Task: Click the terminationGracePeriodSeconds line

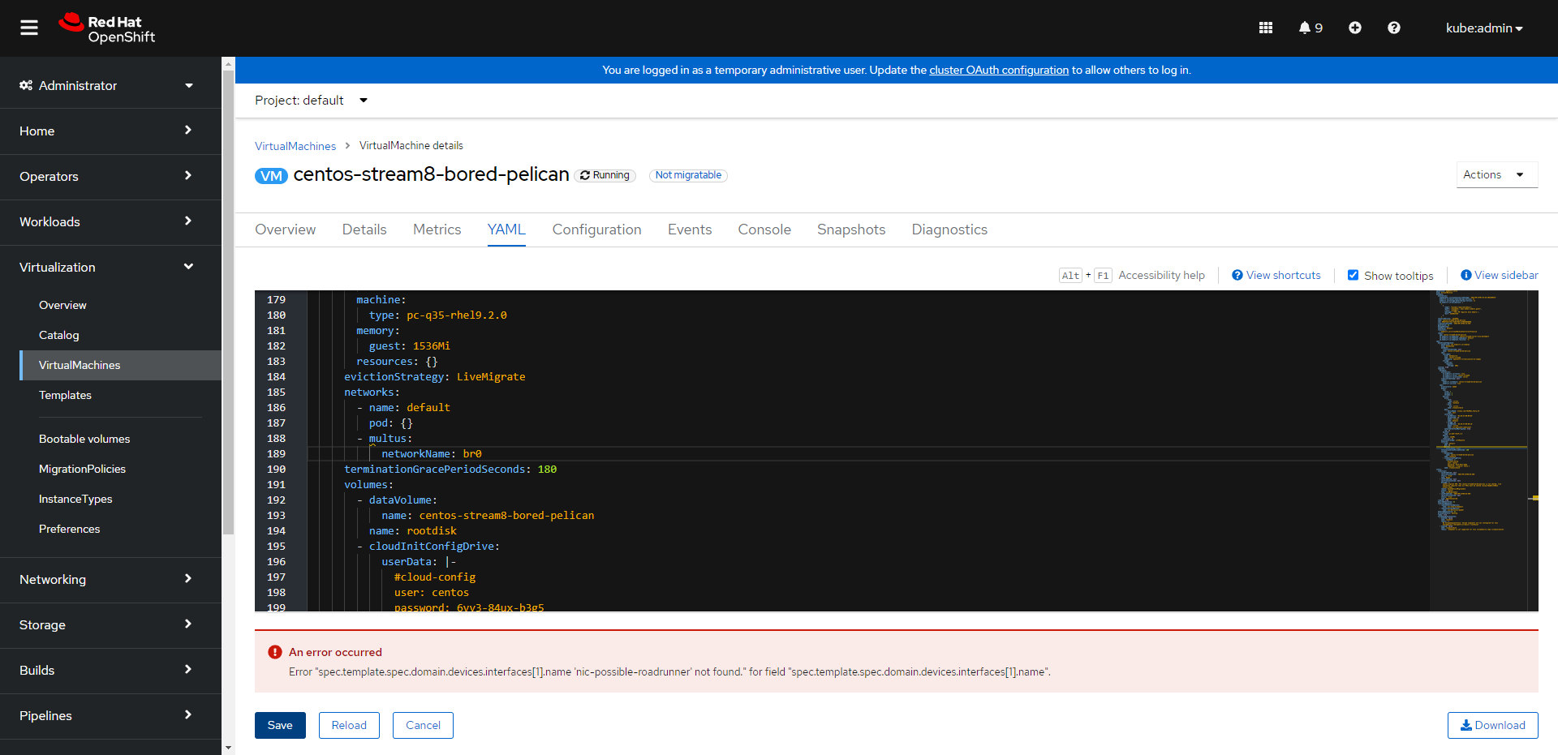Action: 450,470
